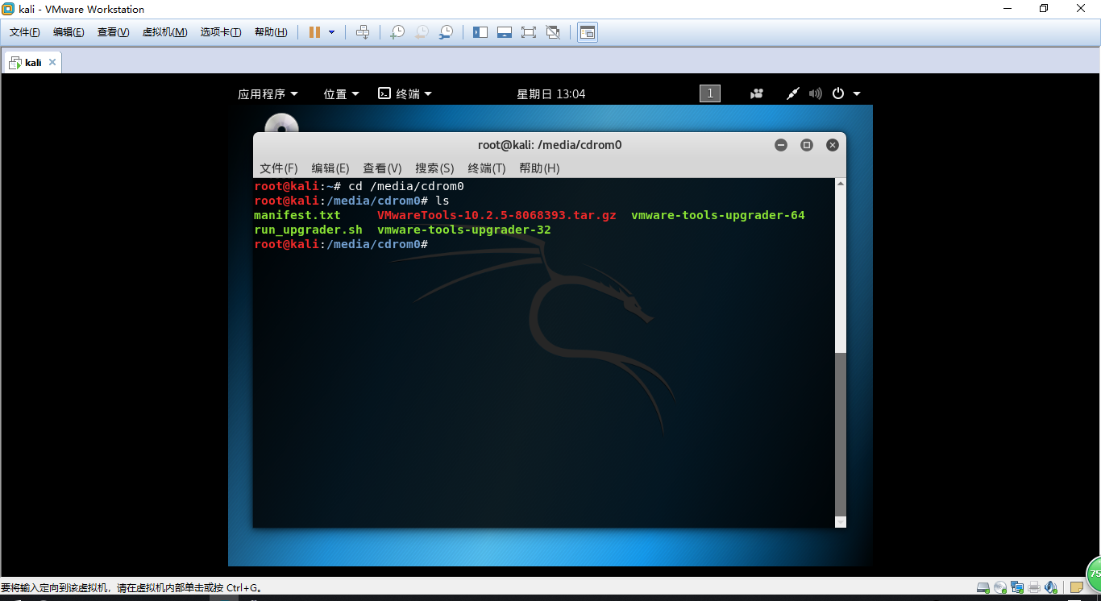Click the printer status bar icon
1101x601 pixels.
click(x=1035, y=588)
